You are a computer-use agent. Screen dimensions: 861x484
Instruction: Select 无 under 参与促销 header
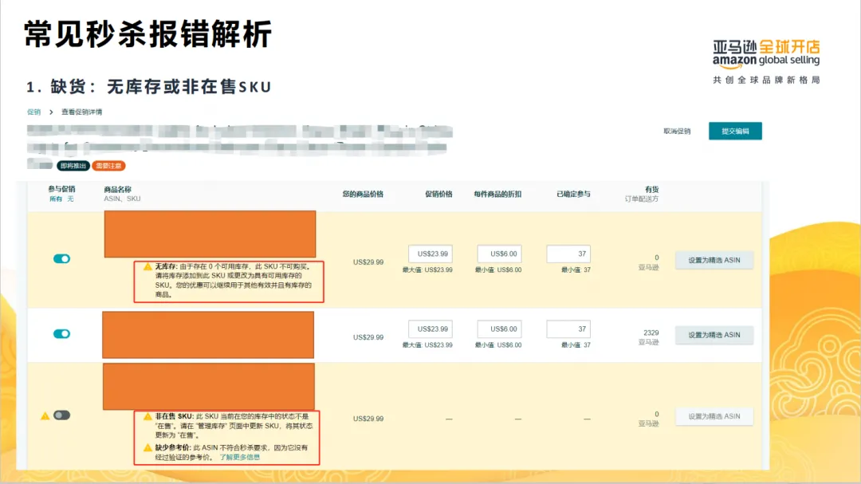pyautogui.click(x=70, y=199)
